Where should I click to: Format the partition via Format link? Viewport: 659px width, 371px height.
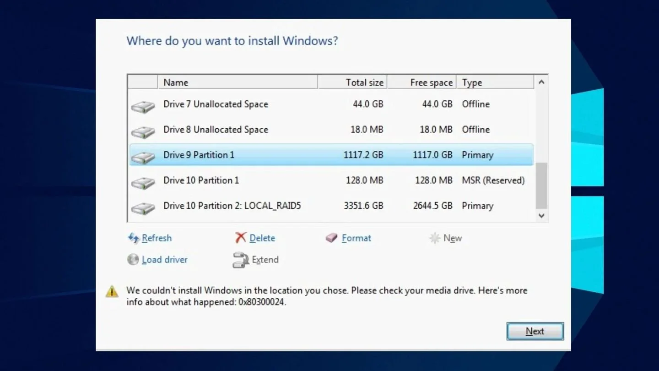(357, 238)
